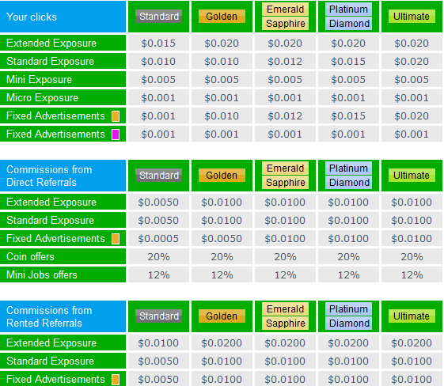Choose the Ultimate badge in Rented Referrals header
Viewport: 444px width, 386px height.
(412, 316)
